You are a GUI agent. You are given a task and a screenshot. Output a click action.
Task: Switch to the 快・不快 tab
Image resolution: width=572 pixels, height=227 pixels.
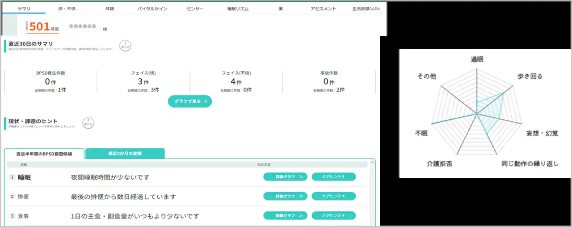coord(67,8)
